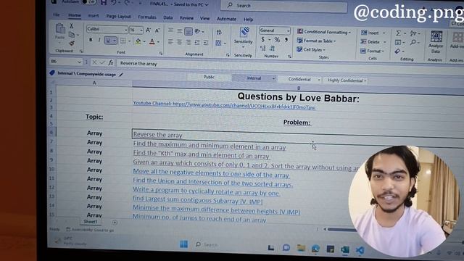This screenshot has height=261, width=464.
Task: Decrease indent
Action: pos(197,43)
